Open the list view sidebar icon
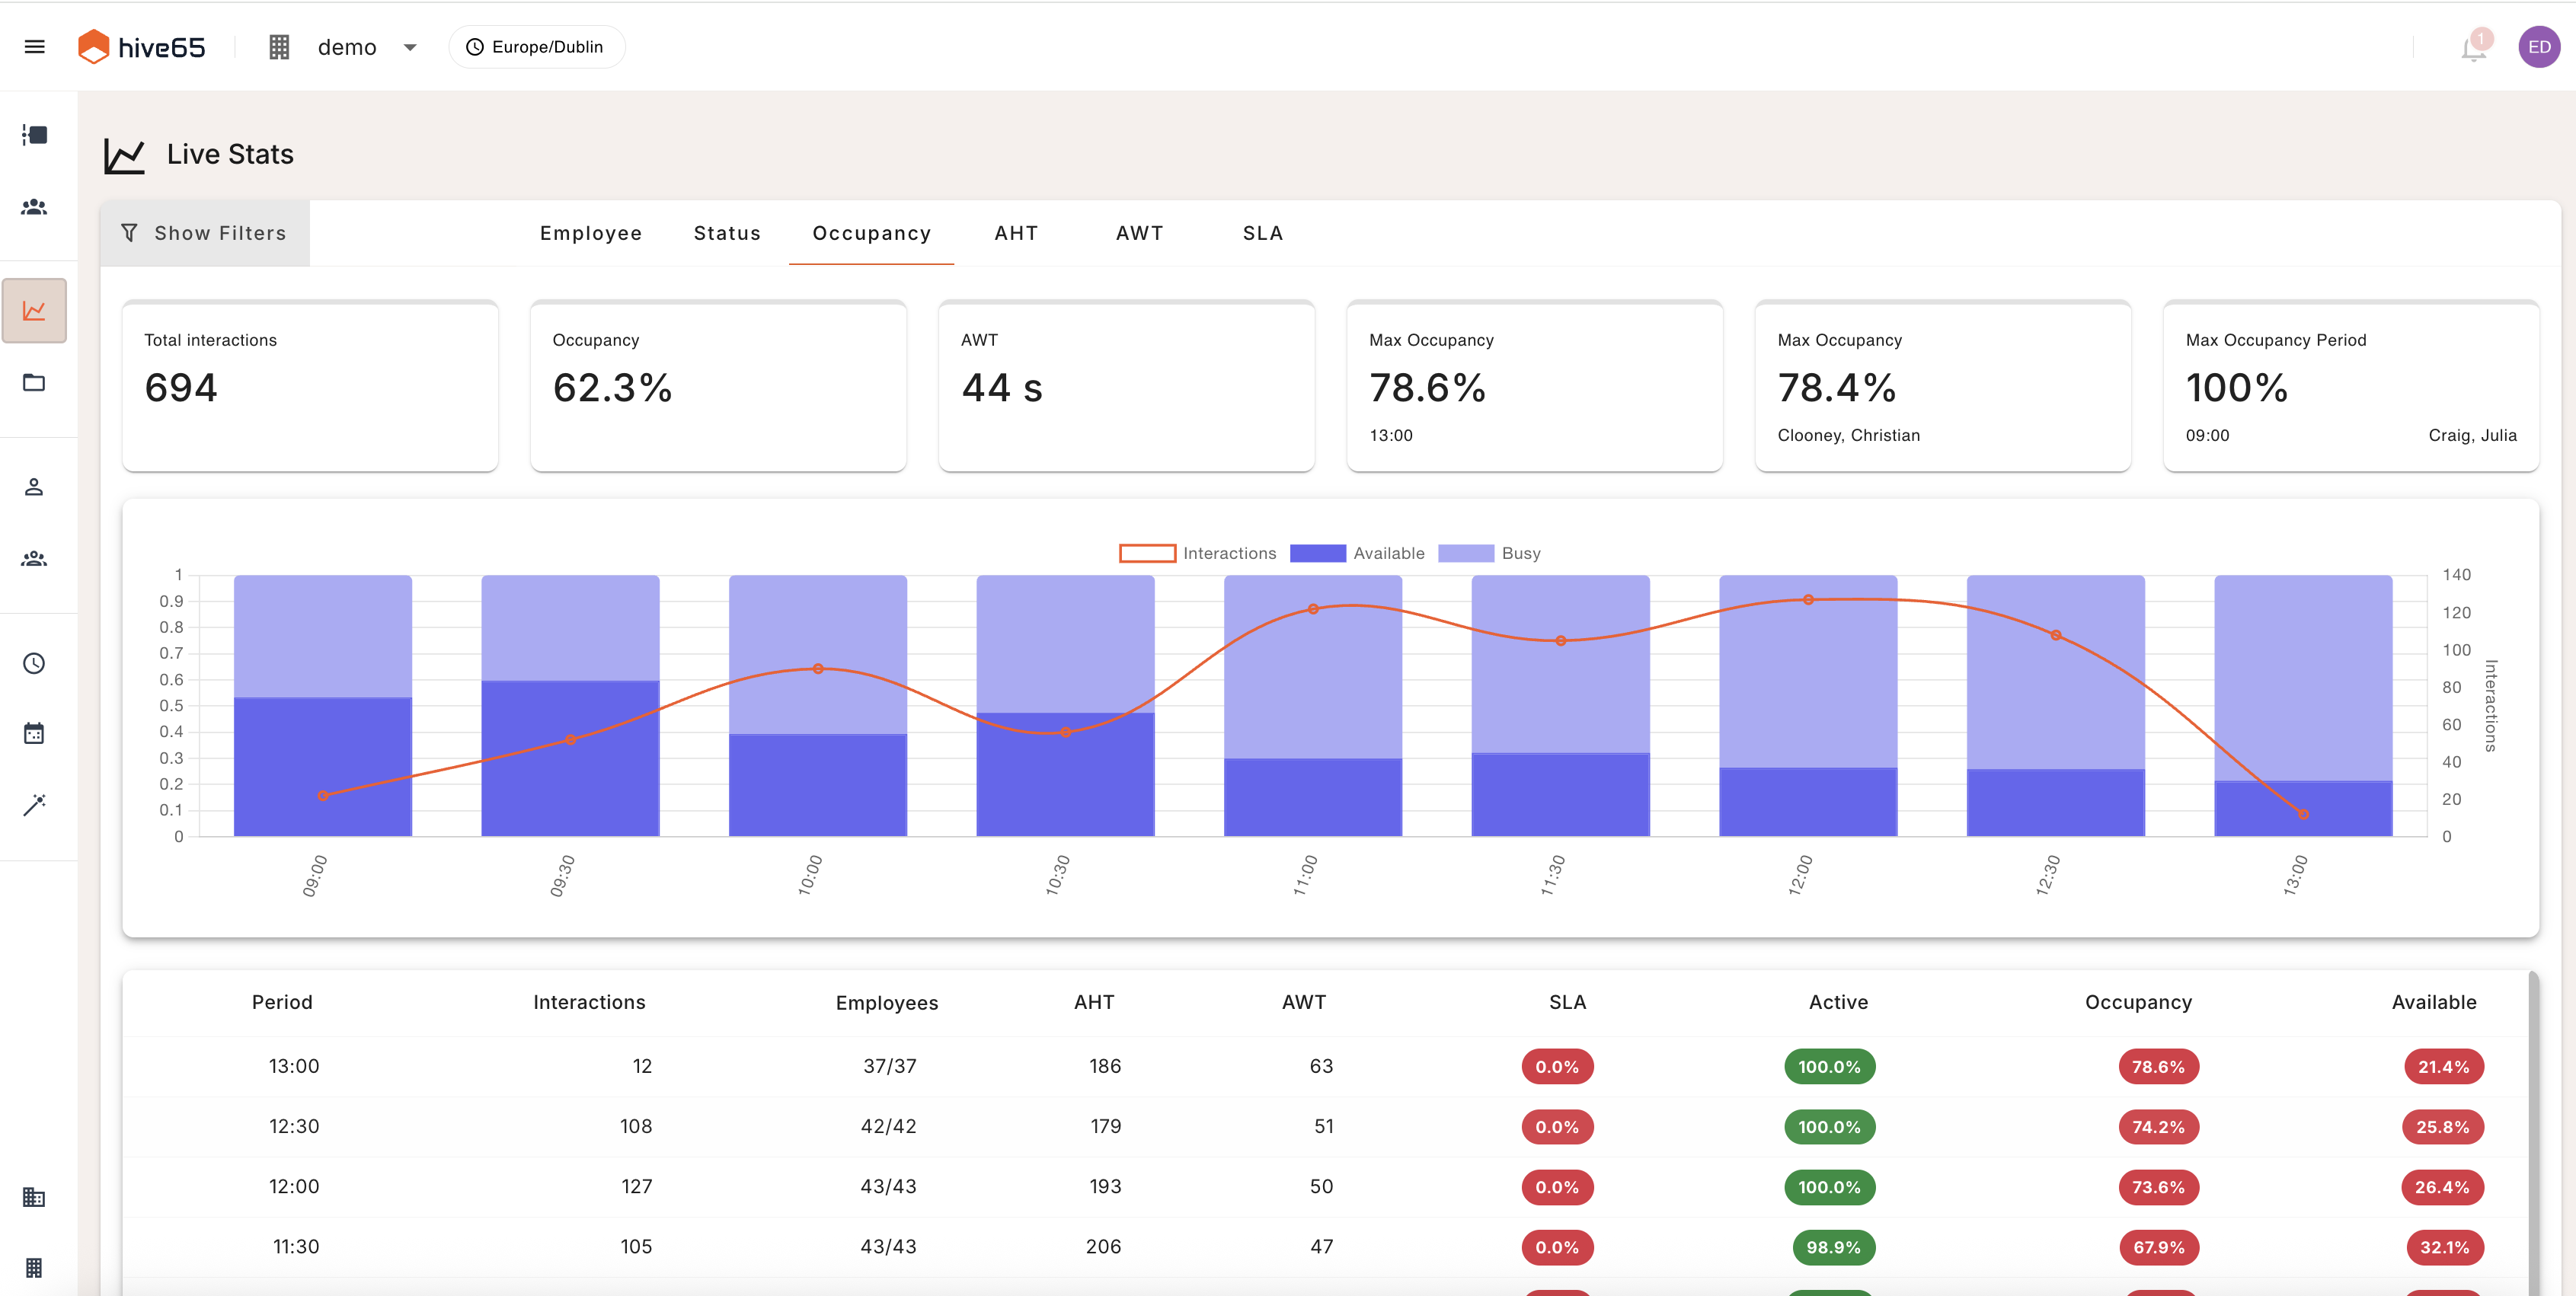The width and height of the screenshot is (2576, 1296). coord(34,135)
